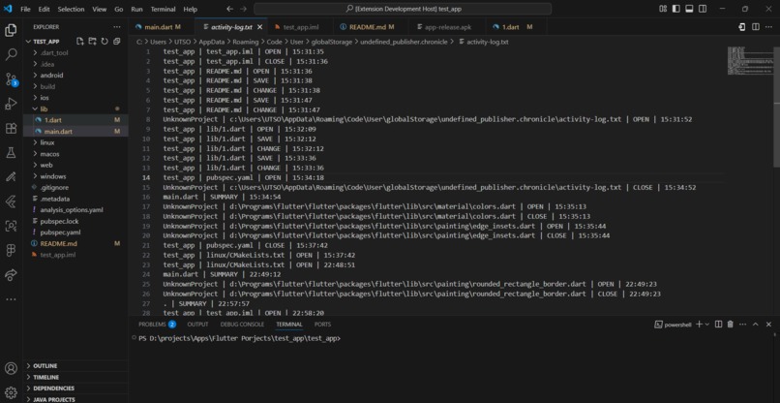This screenshot has width=780, height=403.
Task: Open the Explorer view in activity bar
Action: (11, 30)
